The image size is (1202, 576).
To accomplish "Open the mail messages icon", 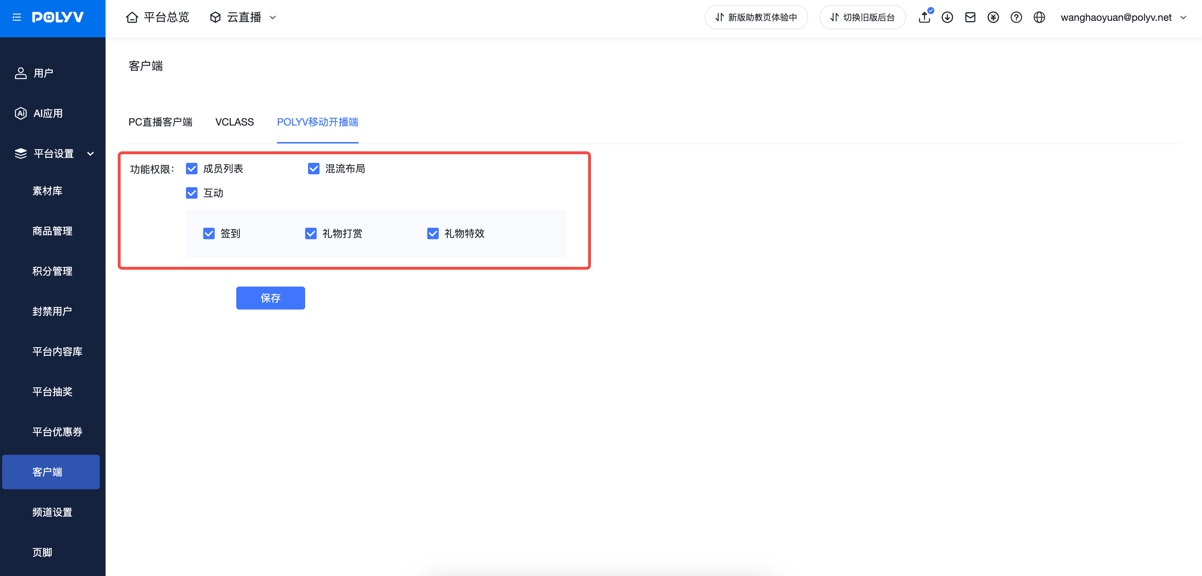I will 970,18.
